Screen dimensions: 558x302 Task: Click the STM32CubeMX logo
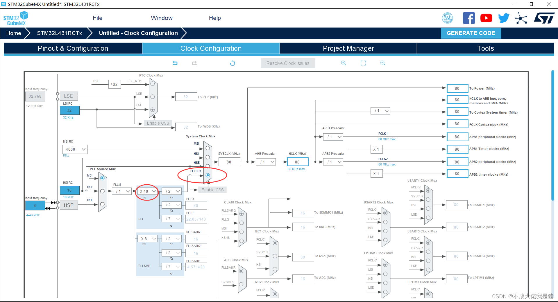(16, 18)
